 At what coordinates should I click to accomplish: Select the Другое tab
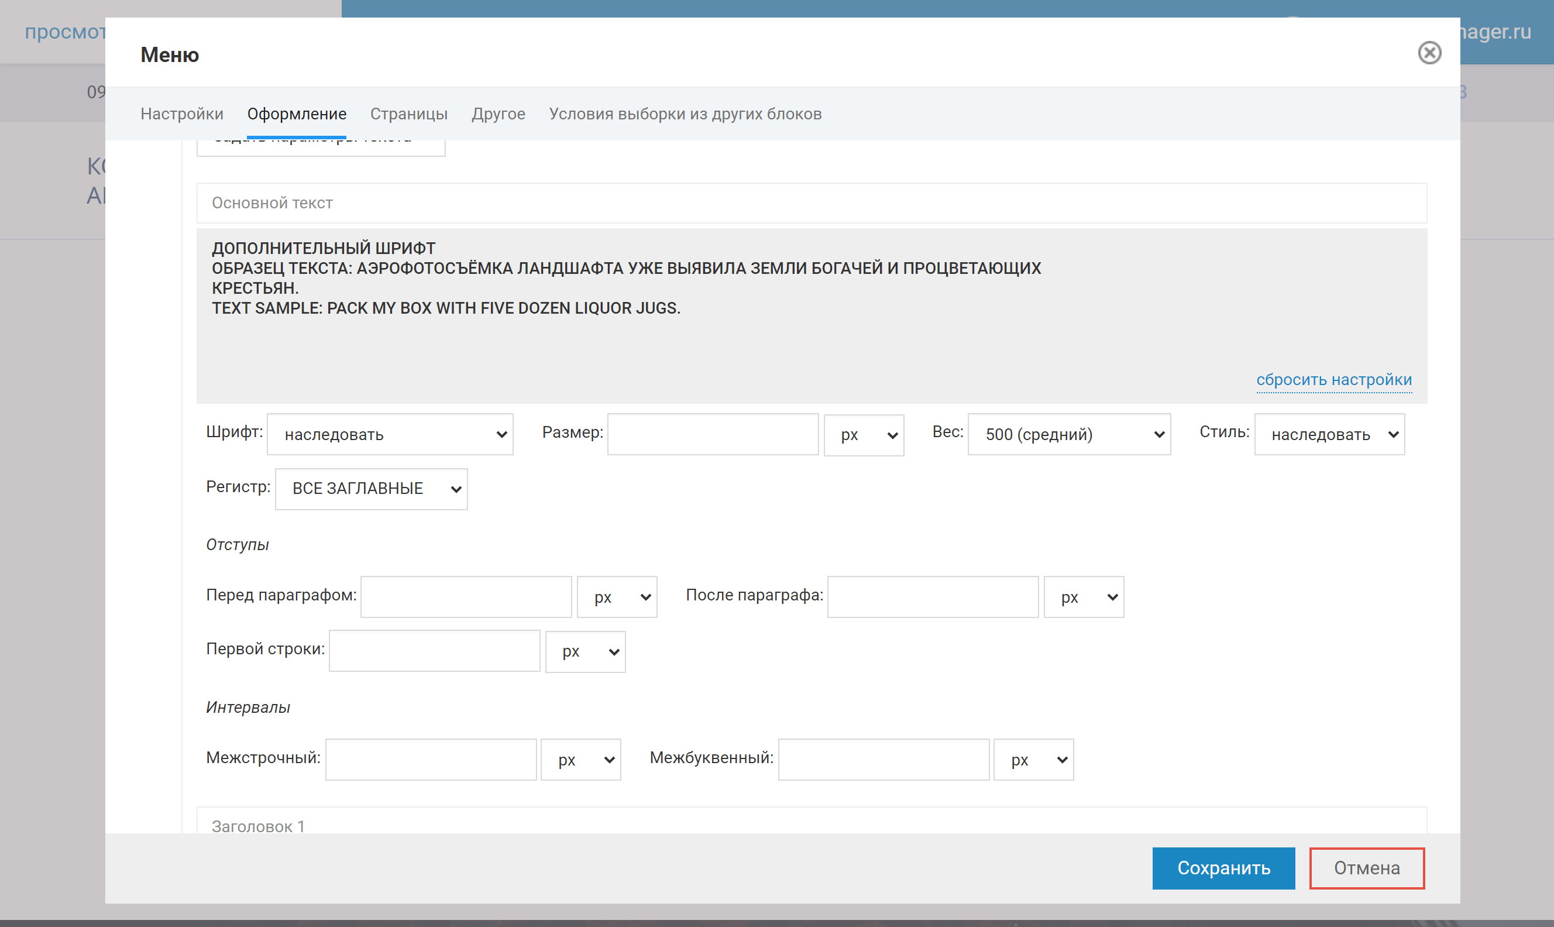pyautogui.click(x=497, y=114)
